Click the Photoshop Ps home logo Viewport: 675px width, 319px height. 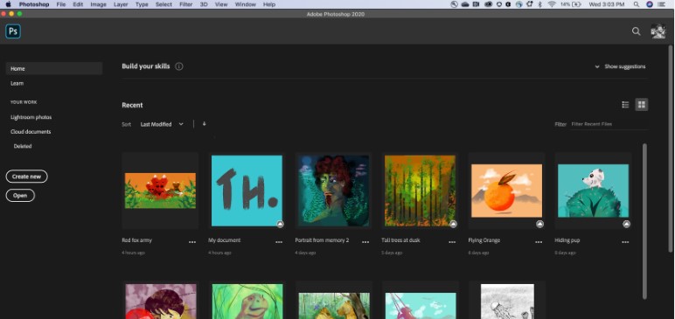[13, 31]
